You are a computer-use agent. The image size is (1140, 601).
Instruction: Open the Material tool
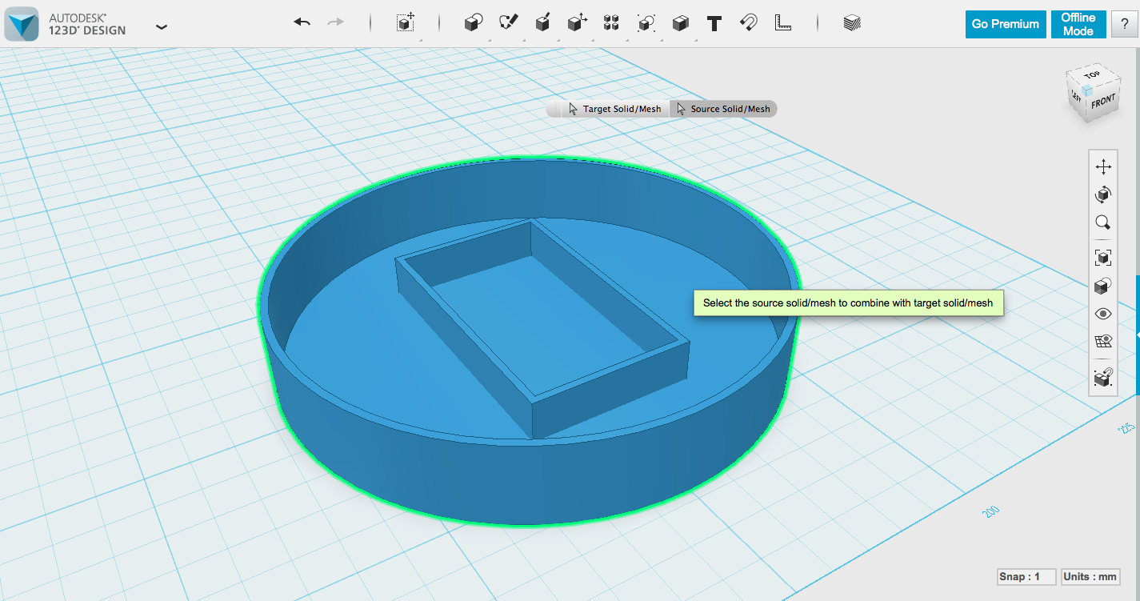point(852,23)
